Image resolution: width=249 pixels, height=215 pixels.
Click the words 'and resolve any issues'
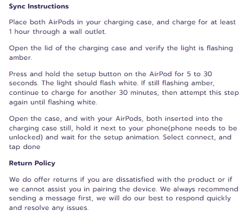49,208
